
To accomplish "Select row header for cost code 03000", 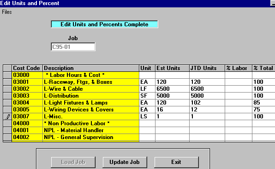I will click(7, 75).
